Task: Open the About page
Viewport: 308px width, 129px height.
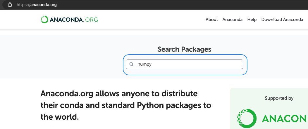Action: pos(211,20)
